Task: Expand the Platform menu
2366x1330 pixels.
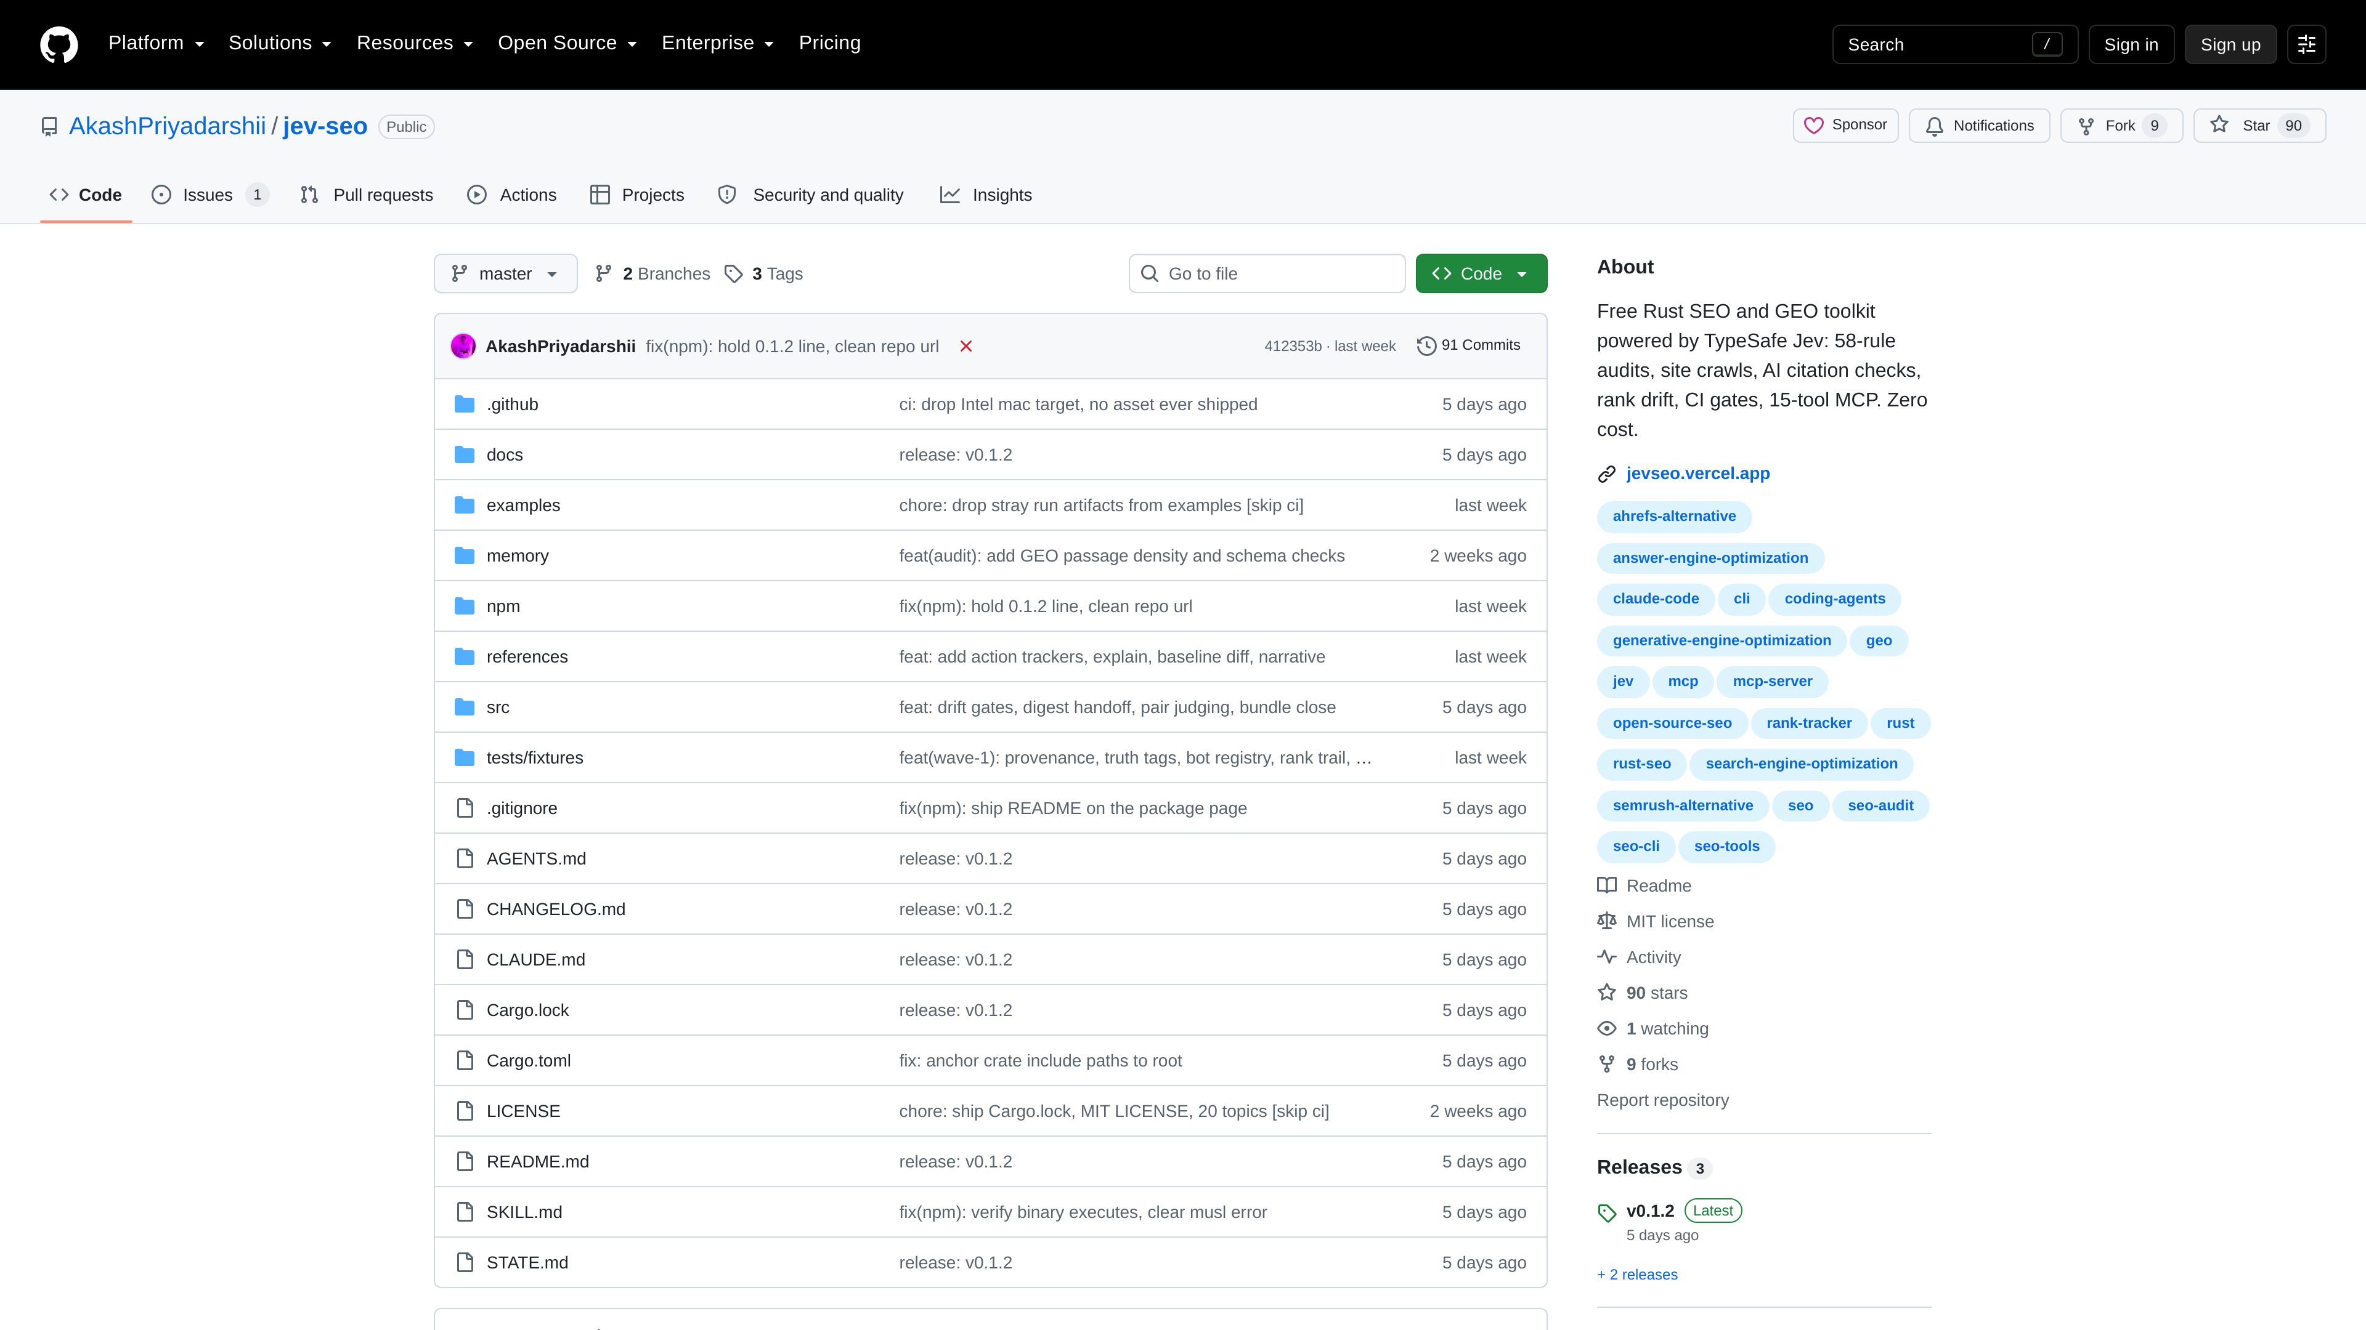Action: tap(156, 43)
